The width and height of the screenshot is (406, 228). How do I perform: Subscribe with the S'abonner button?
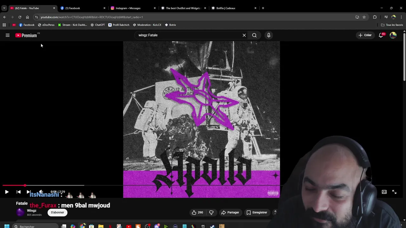pos(57,212)
